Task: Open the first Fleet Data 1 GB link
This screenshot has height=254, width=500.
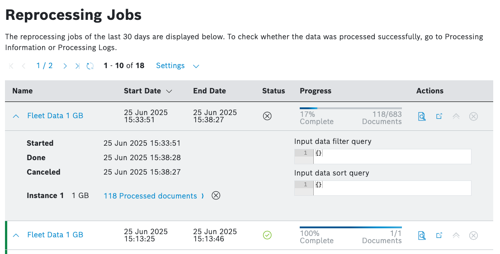Action: (55, 115)
